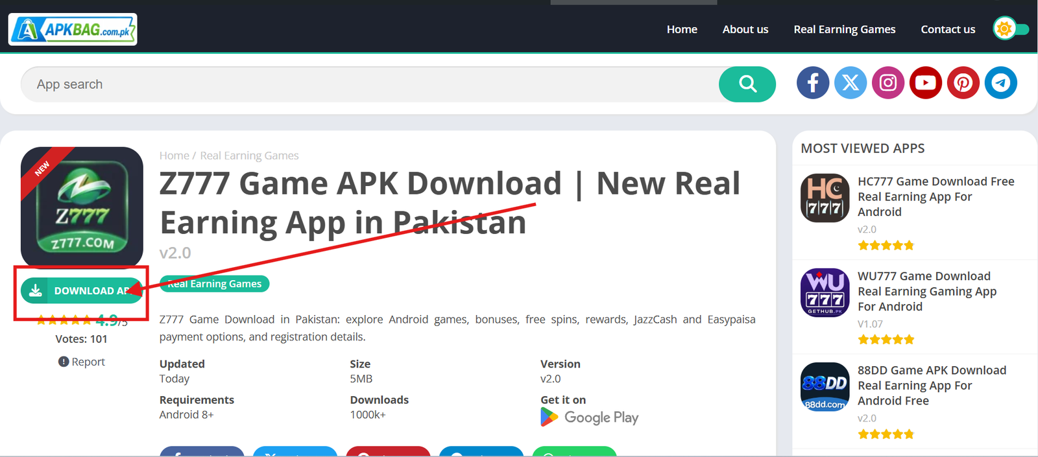Focus the App search field
The height and width of the screenshot is (457, 1038).
click(370, 84)
